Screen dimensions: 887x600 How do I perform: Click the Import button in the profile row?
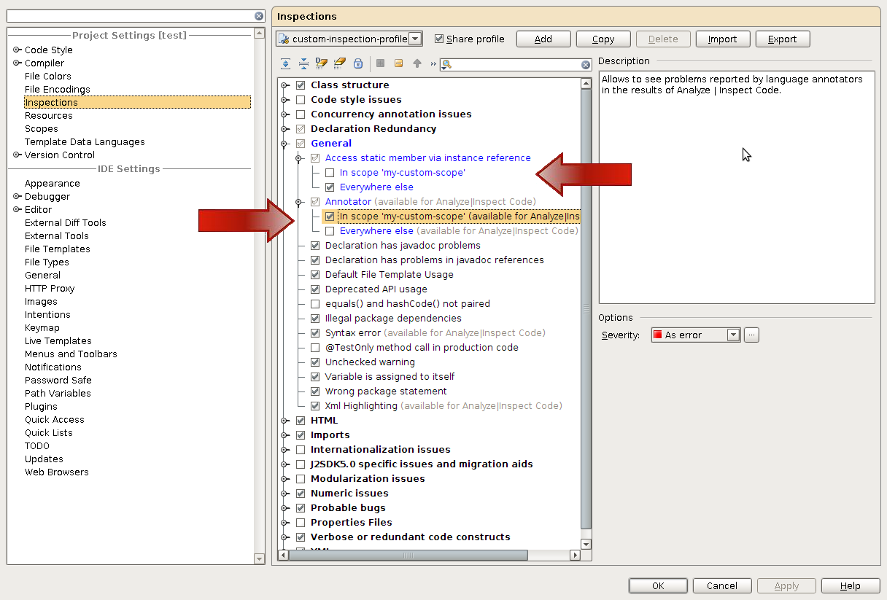tap(722, 39)
